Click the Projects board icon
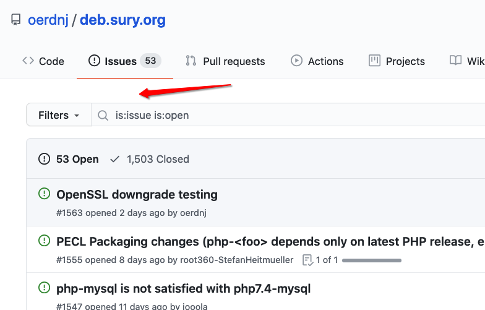Viewport: 485px width, 310px height. point(374,61)
